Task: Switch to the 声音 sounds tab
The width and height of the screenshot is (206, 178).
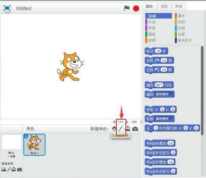Action: 179,6
